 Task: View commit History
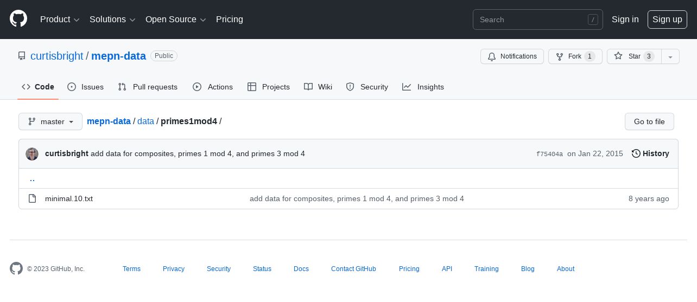coord(650,153)
